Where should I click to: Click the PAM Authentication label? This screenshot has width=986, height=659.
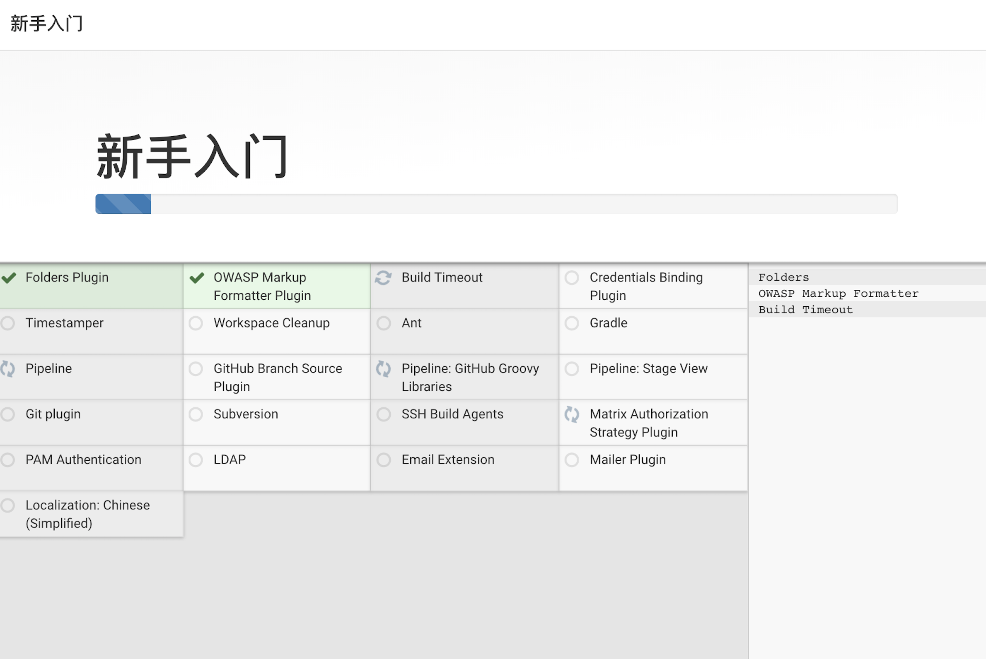pos(83,459)
